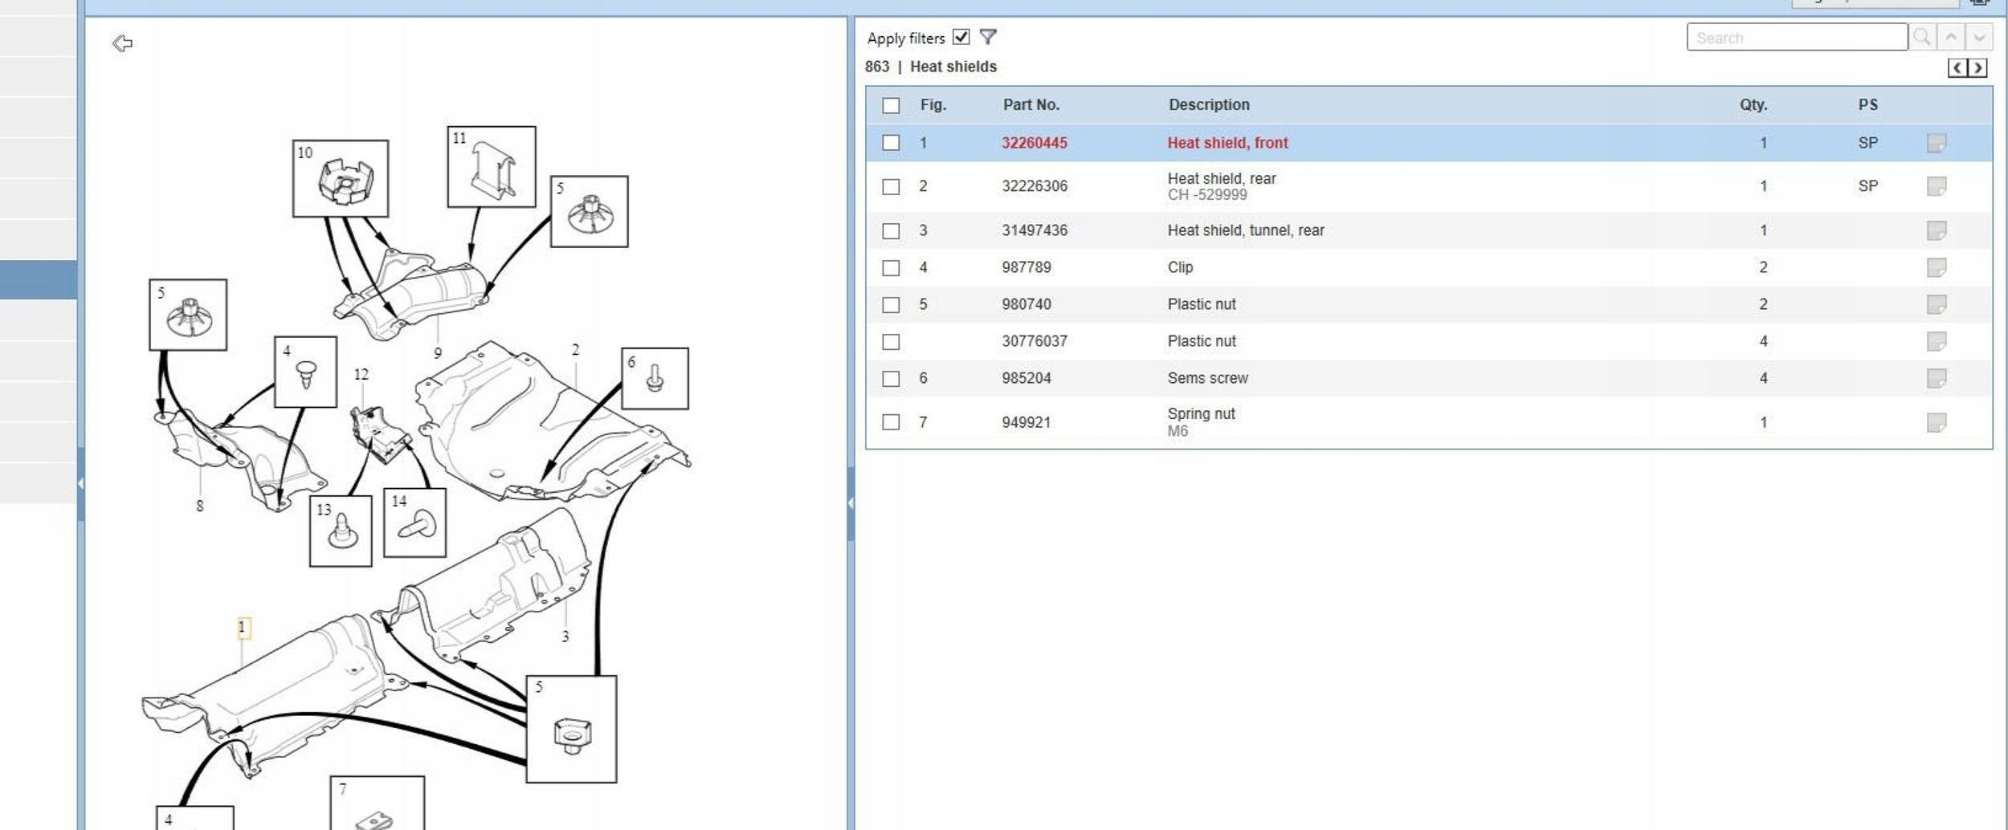Sort by the Part No. column header
Screen dimensions: 2008x830
coord(1031,105)
